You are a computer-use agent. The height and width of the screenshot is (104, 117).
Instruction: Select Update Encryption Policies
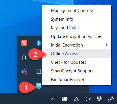point(77,36)
